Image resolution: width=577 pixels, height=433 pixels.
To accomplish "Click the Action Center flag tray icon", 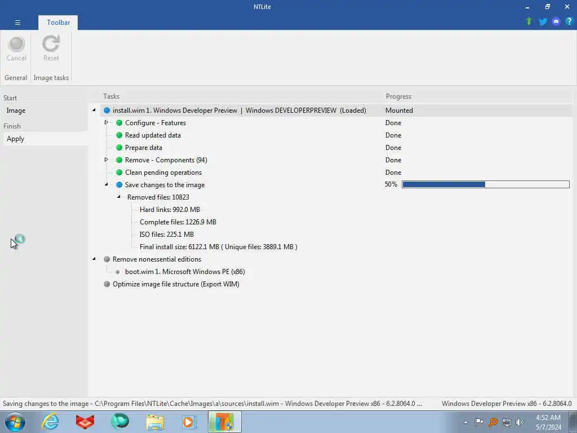I will click(x=479, y=422).
